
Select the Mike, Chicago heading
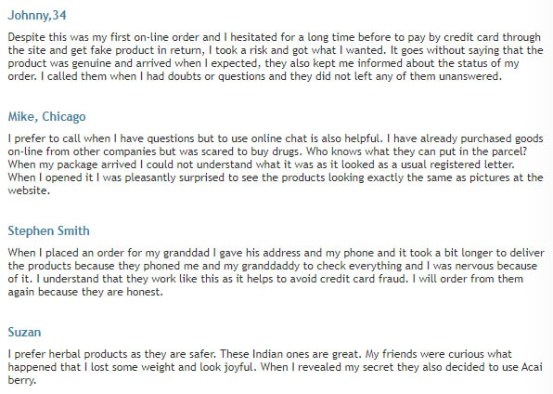[46, 116]
